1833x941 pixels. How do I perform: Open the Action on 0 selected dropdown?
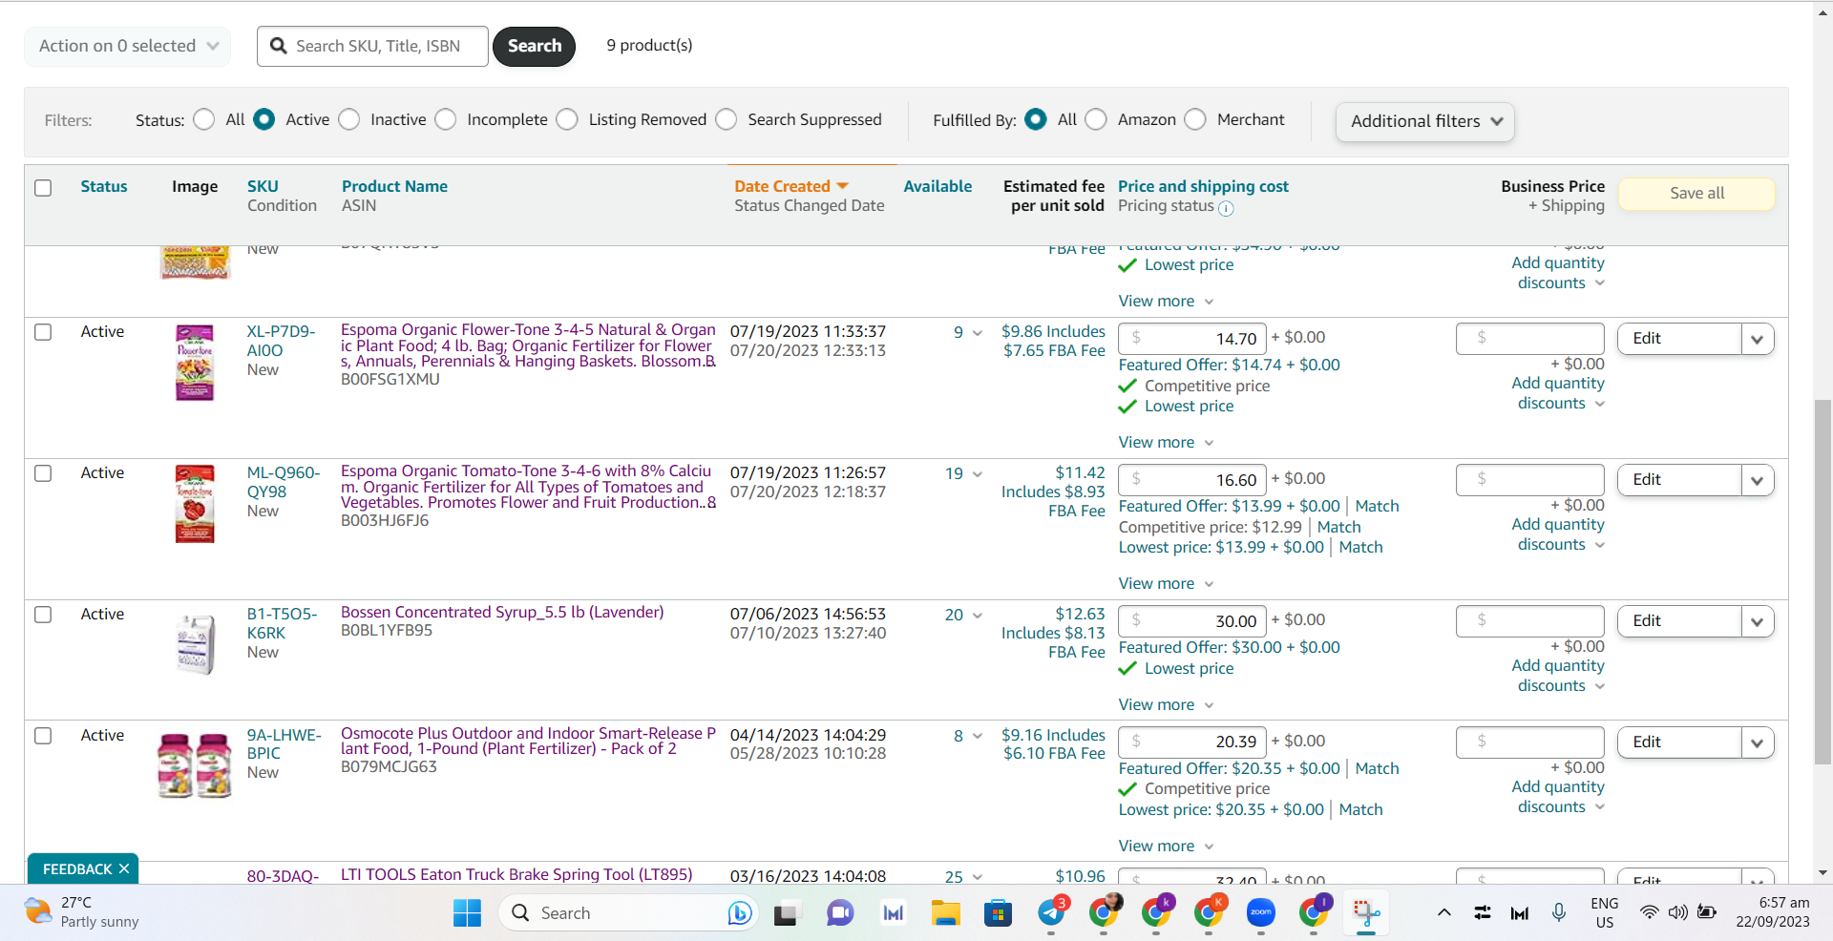point(128,46)
